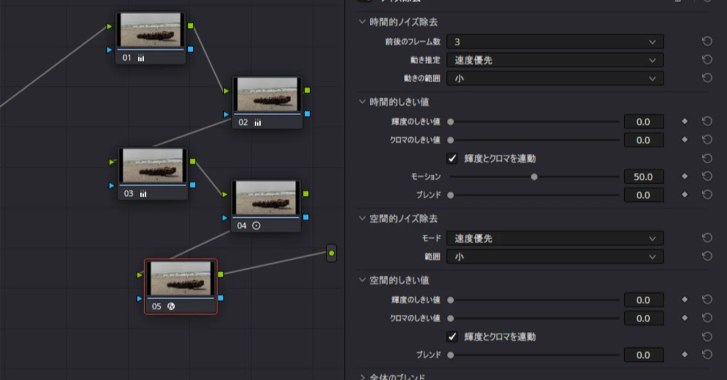Screen dimensions: 727x380
Task: Select node 01 thumbnail
Action: pos(151,30)
